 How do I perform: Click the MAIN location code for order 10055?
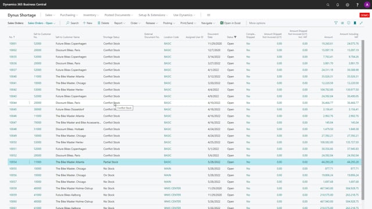pos(167,169)
